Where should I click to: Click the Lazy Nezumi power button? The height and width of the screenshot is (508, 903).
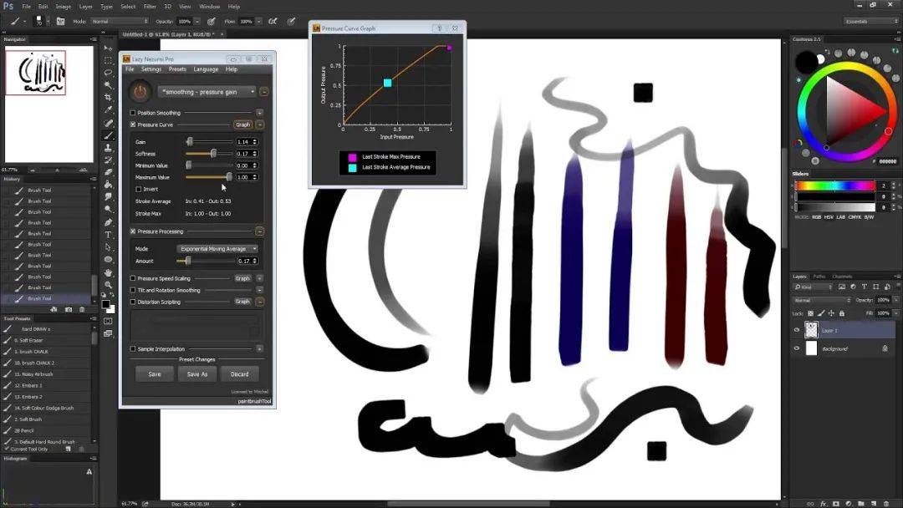(140, 92)
